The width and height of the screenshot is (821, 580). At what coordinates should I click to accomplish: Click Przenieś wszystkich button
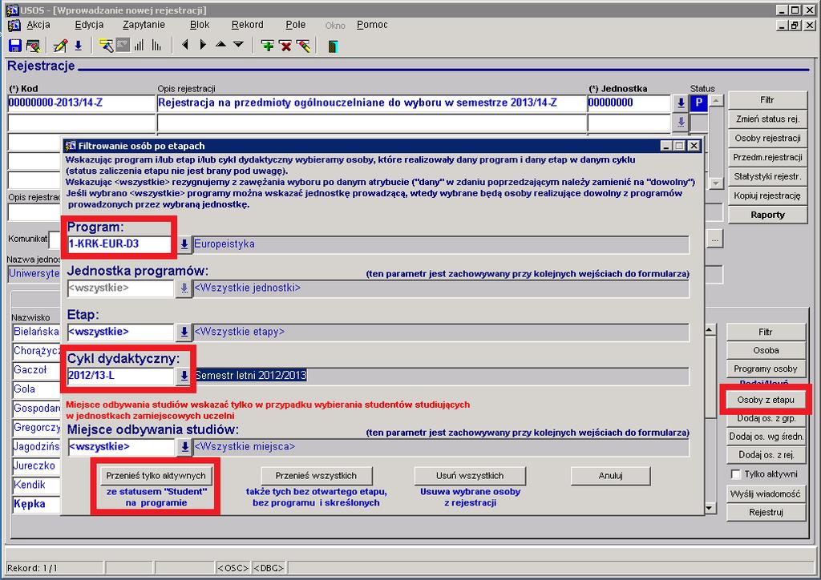tap(316, 476)
